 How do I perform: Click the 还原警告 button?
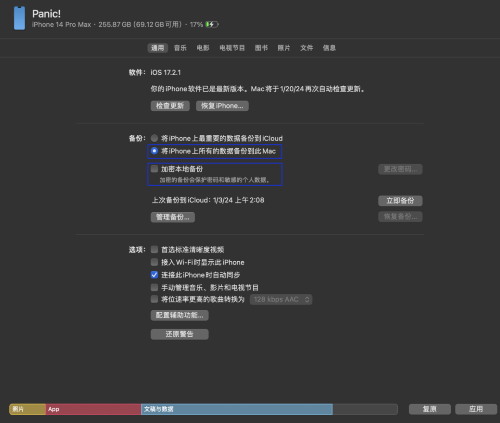coord(180,335)
